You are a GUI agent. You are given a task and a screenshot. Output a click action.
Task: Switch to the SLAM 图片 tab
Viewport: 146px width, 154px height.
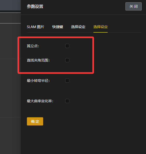click(x=36, y=27)
